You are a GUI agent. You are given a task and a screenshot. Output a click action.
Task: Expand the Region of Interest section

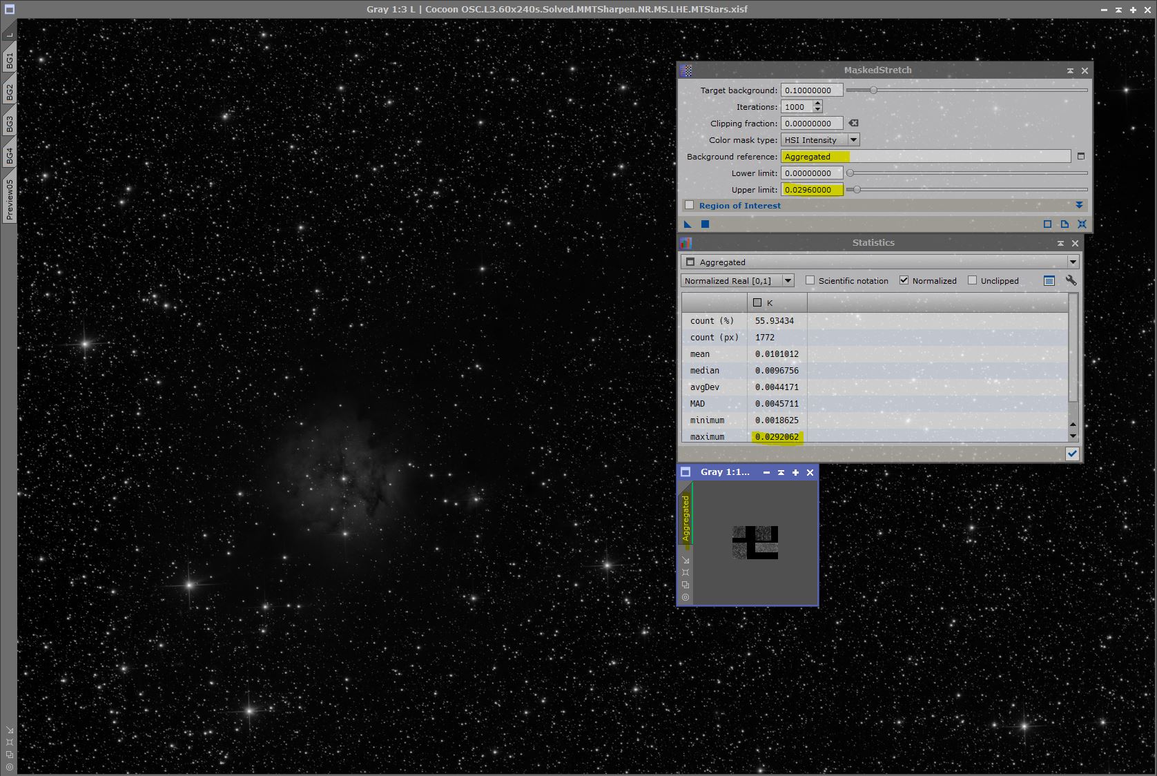point(1078,206)
